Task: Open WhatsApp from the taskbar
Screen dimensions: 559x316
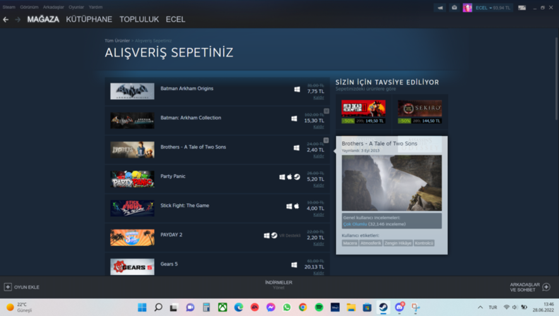Action: click(287, 307)
